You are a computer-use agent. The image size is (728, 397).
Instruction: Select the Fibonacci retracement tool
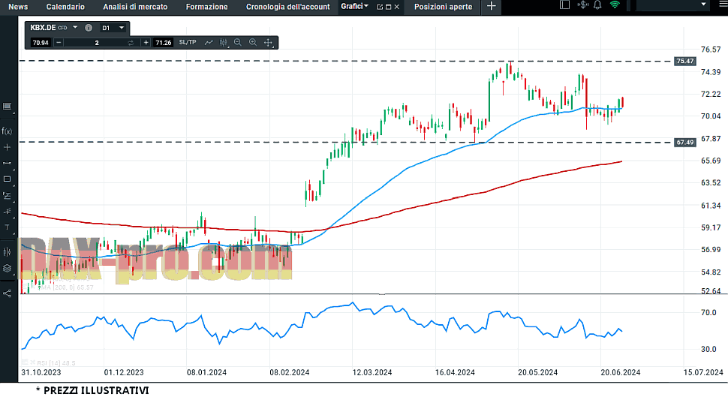tap(7, 195)
